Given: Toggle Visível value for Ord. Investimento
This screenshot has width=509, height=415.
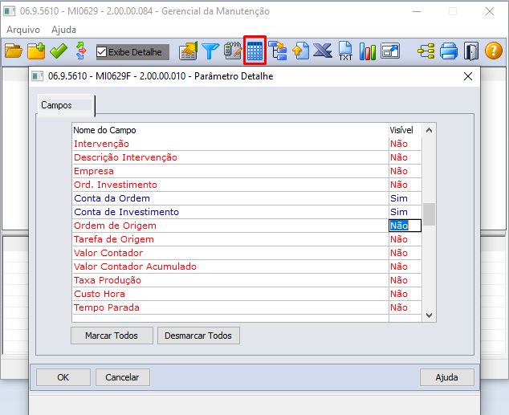Looking at the screenshot, I should 405,185.
